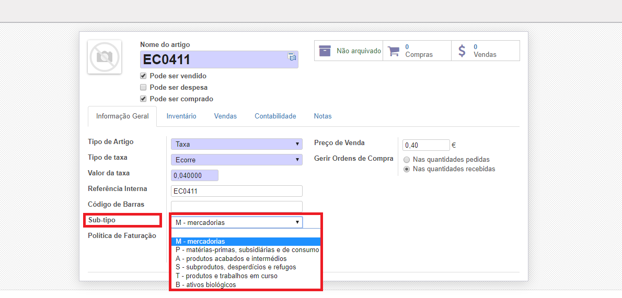Open the Tipo de Artigo dropdown
622x298 pixels.
click(237, 144)
